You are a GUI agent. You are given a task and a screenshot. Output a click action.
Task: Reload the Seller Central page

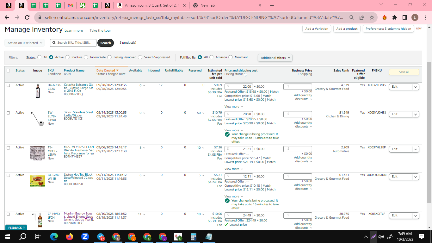pyautogui.click(x=27, y=17)
